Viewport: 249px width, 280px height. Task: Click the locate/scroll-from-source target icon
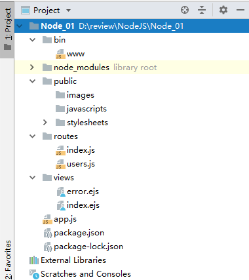(x=185, y=10)
